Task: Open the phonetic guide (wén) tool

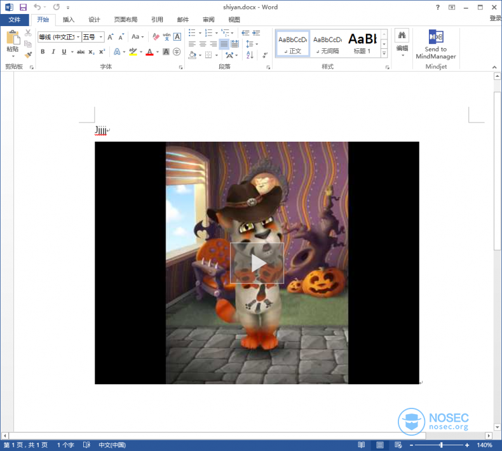Action: (166, 37)
